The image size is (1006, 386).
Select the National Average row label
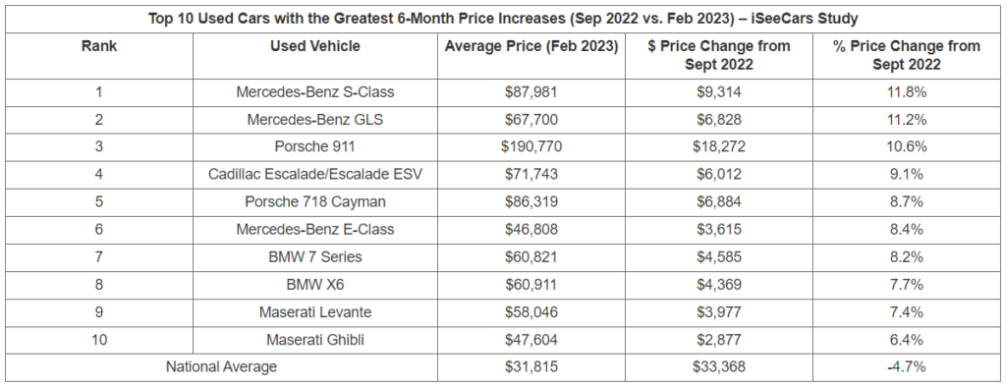click(221, 367)
